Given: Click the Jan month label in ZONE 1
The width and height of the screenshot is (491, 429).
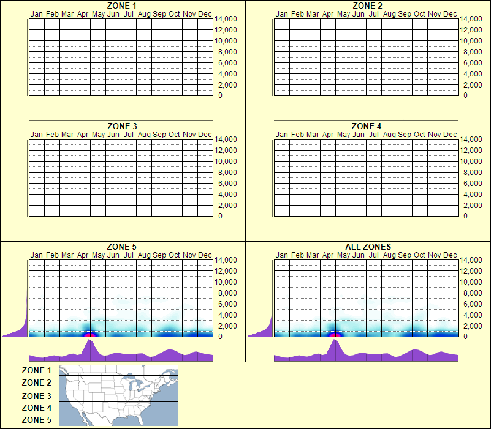Looking at the screenshot, I should click(x=37, y=13).
